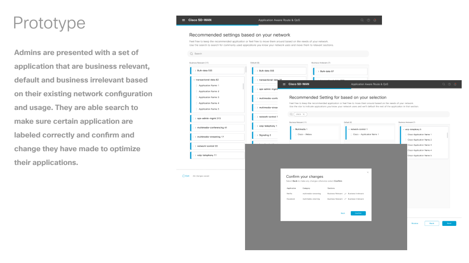Click Netflix row in confirm dialog
469x263 pixels.
coord(325,194)
